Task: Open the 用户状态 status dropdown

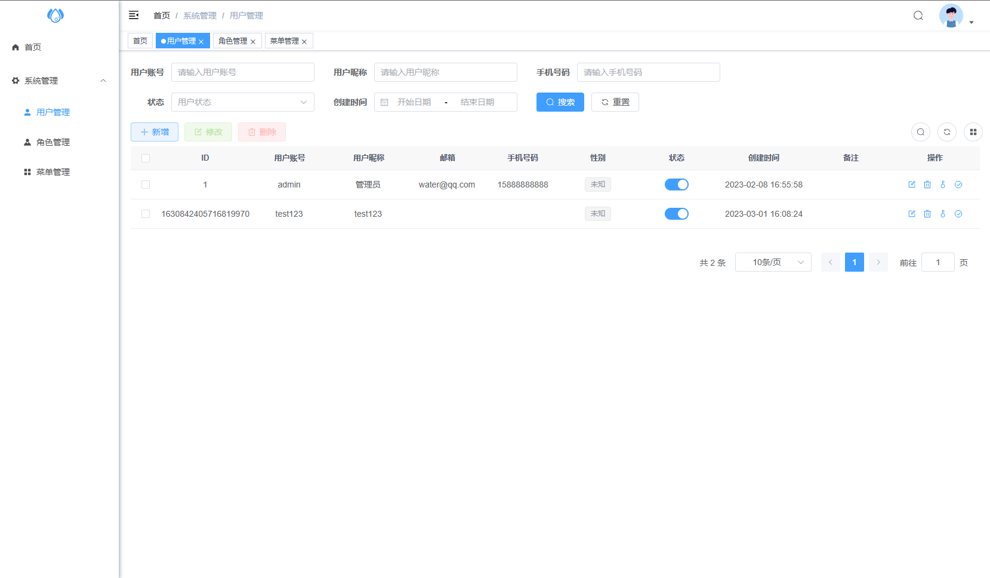Action: click(x=242, y=102)
